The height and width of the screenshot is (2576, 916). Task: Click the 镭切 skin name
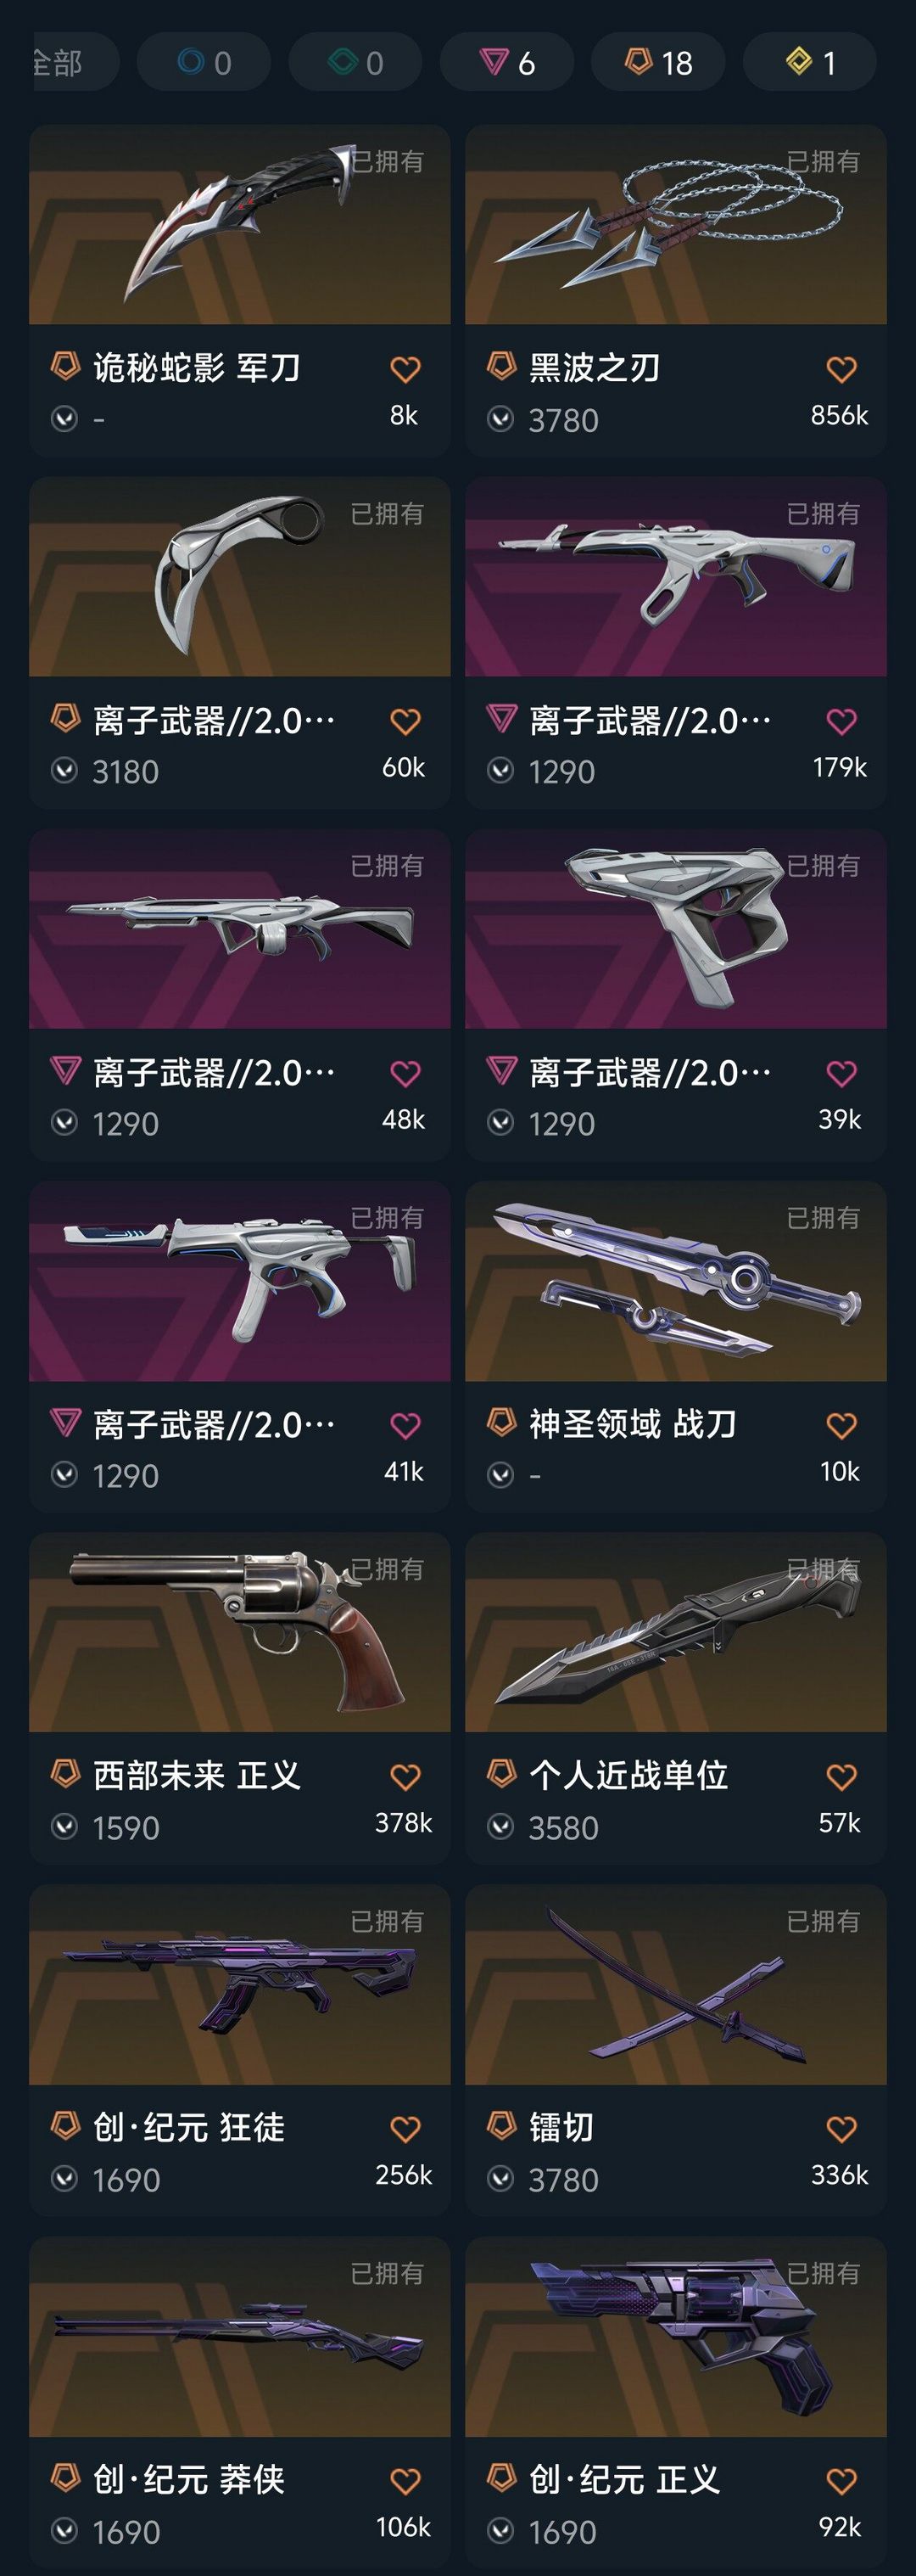click(561, 2128)
